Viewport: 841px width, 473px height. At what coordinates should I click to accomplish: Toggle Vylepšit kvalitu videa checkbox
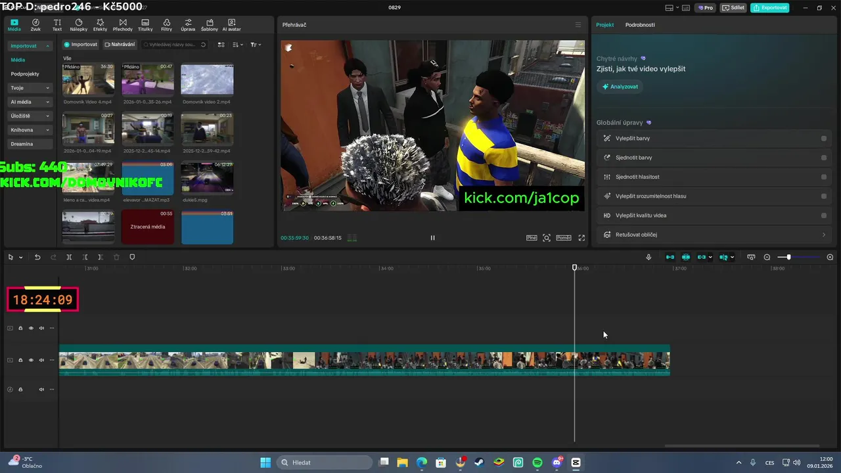pyautogui.click(x=824, y=215)
